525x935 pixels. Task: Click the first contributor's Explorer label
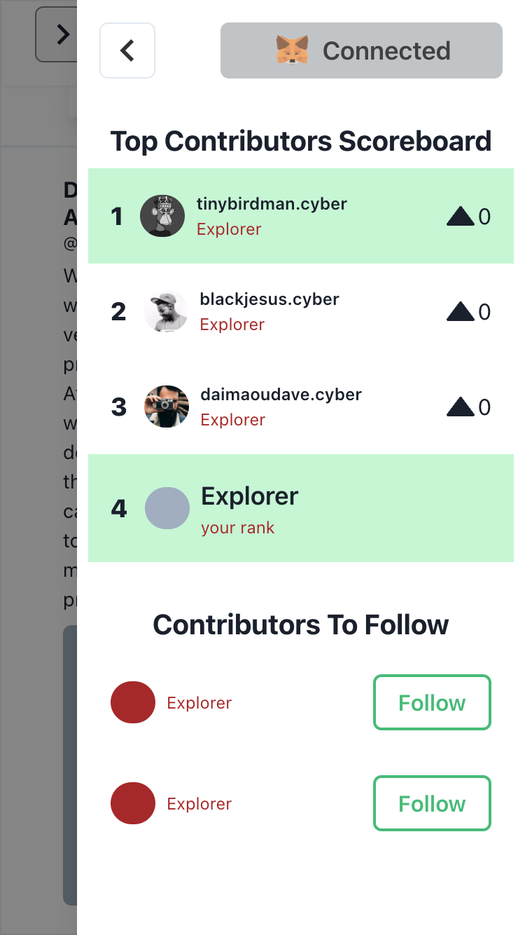199,703
